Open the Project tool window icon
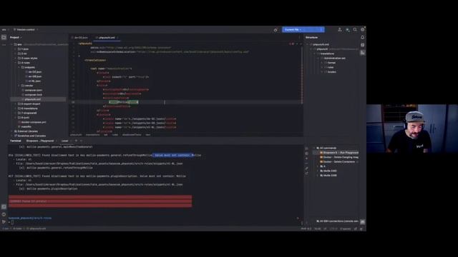 4,37
